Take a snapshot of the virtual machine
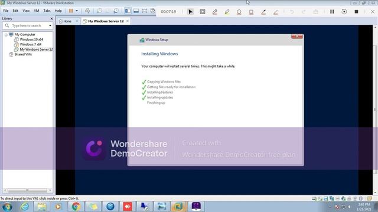This screenshot has height=212, width=378. coord(99,11)
